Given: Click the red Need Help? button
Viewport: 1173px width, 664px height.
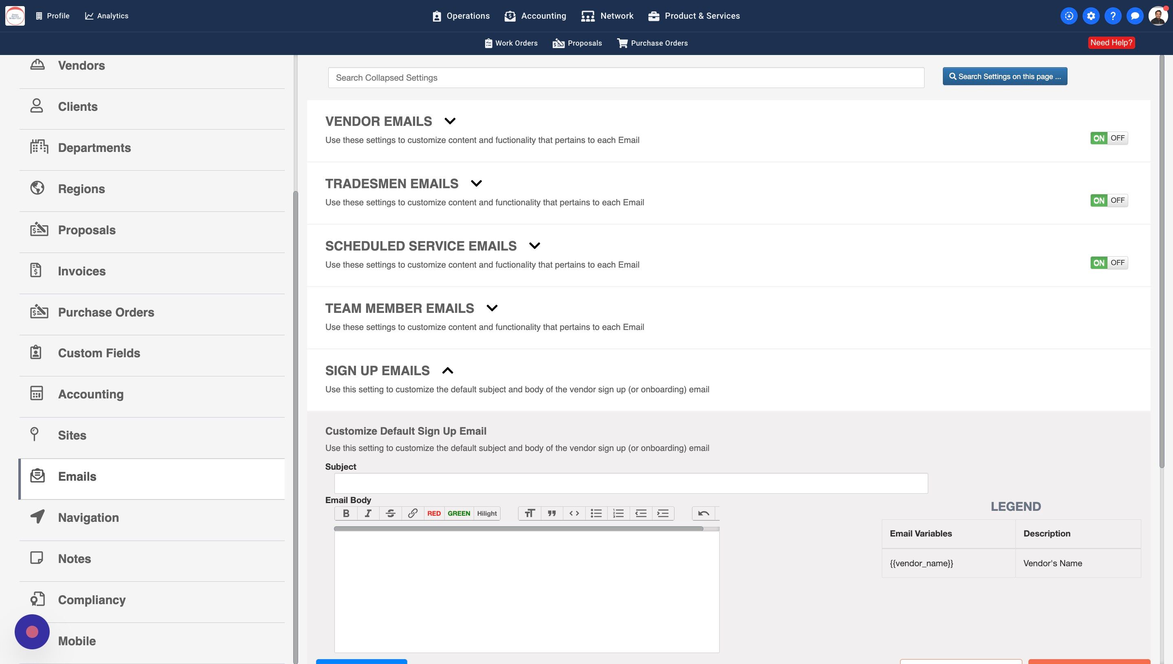Looking at the screenshot, I should point(1111,43).
